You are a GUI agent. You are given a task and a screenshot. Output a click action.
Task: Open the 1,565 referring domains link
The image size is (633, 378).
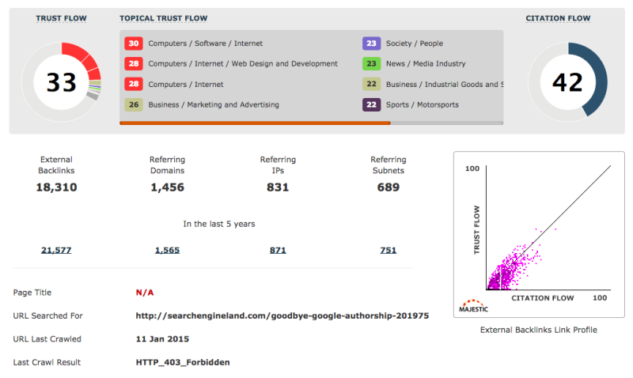coord(167,250)
